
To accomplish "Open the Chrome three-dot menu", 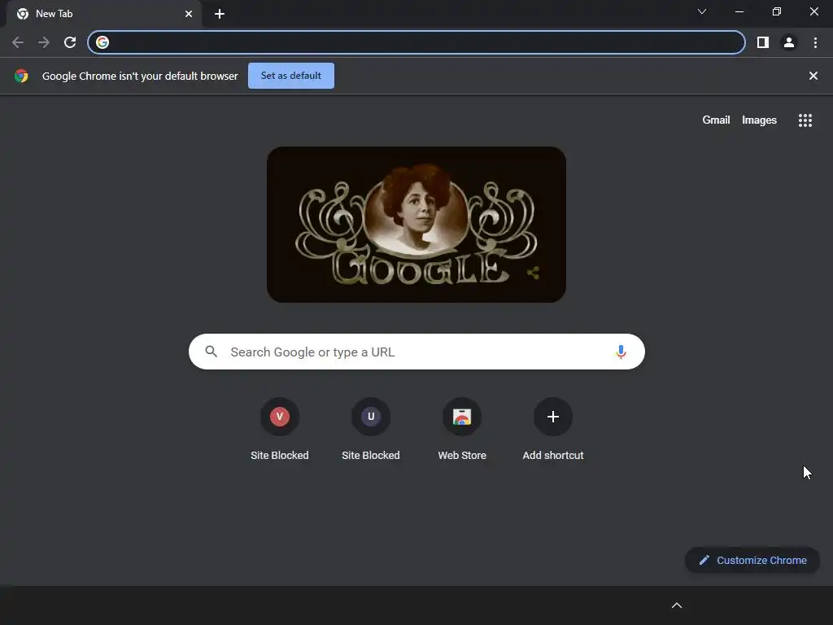I will (x=815, y=42).
